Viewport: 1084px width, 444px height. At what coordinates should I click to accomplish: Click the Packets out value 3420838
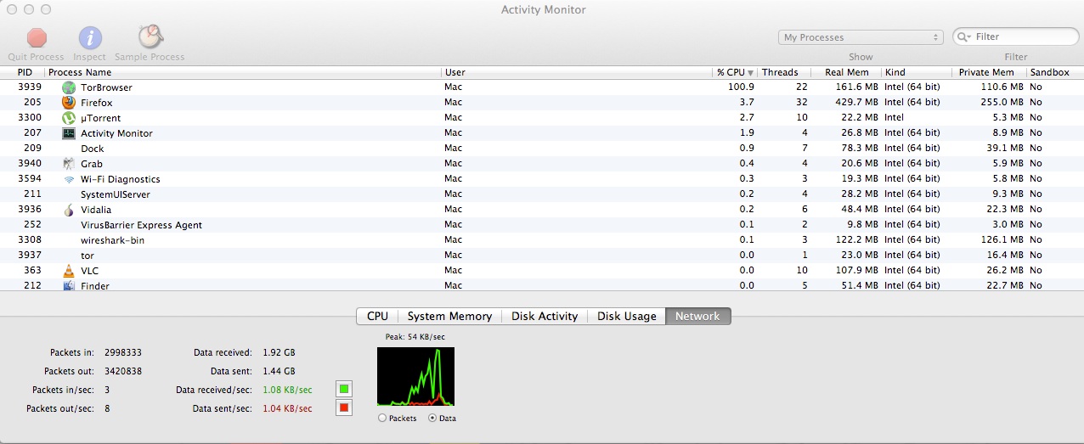point(123,371)
